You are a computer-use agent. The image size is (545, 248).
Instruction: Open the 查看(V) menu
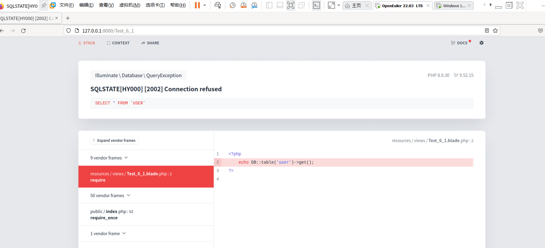tap(106, 5)
